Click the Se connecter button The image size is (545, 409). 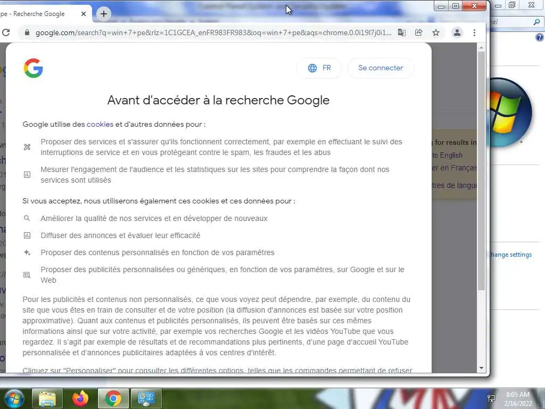click(381, 68)
